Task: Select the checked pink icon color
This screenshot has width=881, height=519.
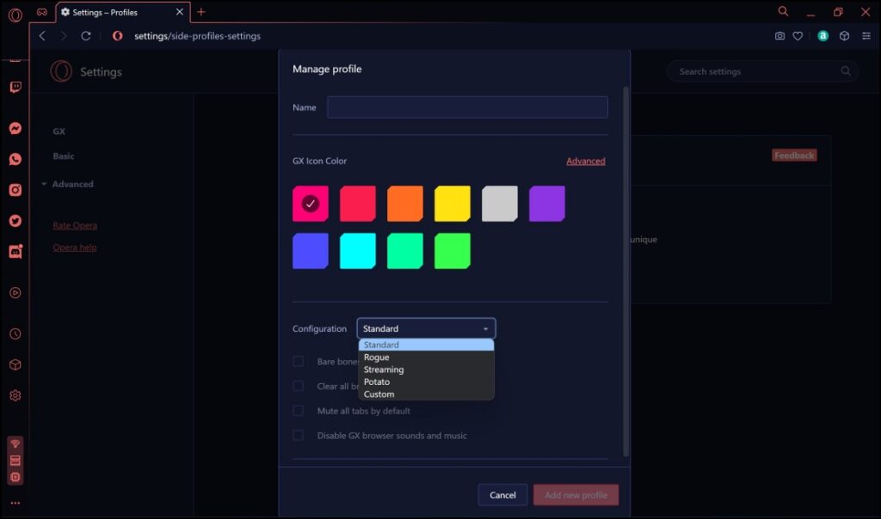Action: (311, 204)
